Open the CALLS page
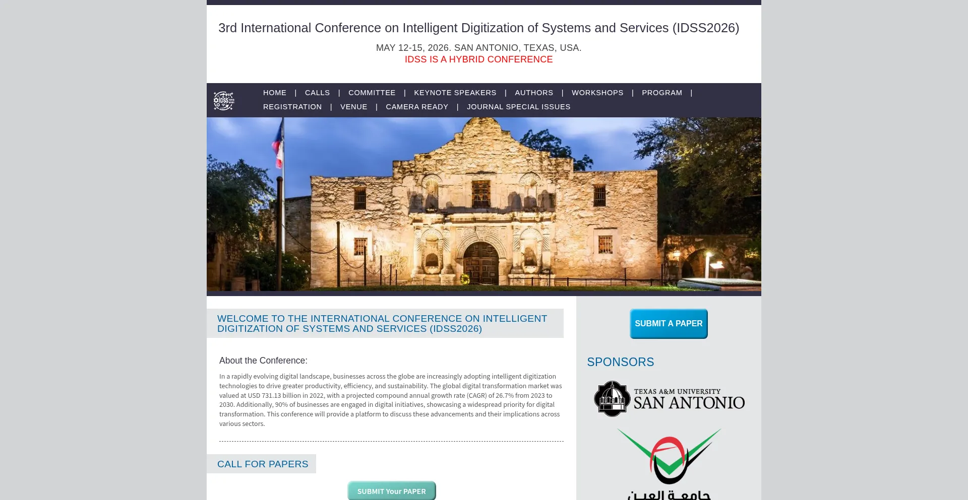The image size is (968, 500). [317, 93]
